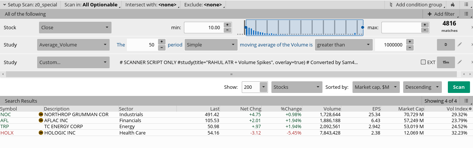The image size is (473, 148).
Task: Remove the Stock Close filter row
Action: pyautogui.click(x=471, y=27)
